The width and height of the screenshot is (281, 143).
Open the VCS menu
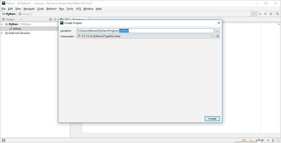(x=78, y=9)
